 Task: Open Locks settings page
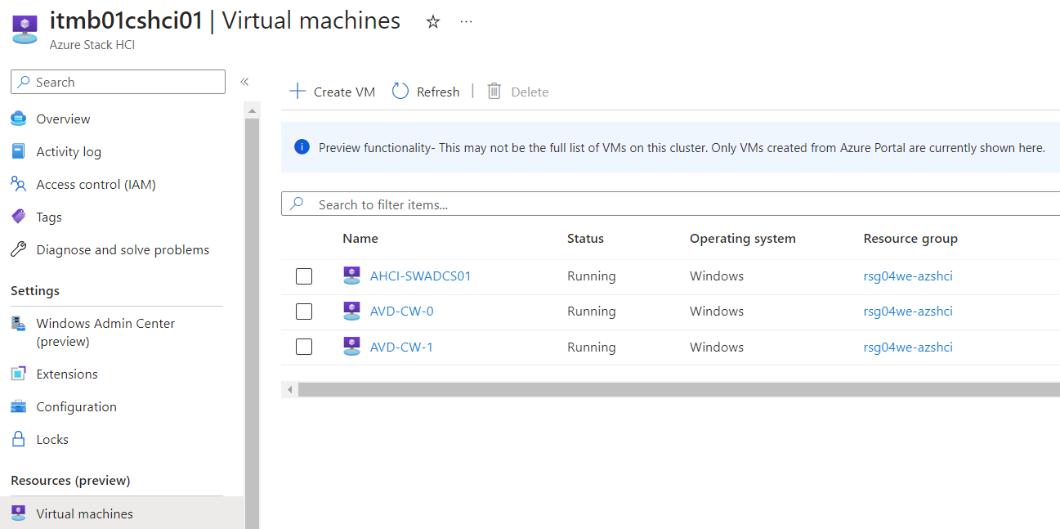(x=51, y=440)
